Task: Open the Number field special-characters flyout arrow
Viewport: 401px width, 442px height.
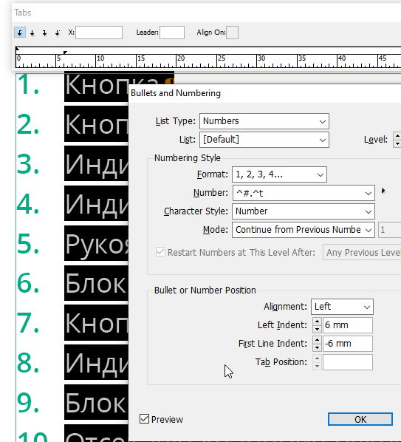Action: tap(383, 191)
